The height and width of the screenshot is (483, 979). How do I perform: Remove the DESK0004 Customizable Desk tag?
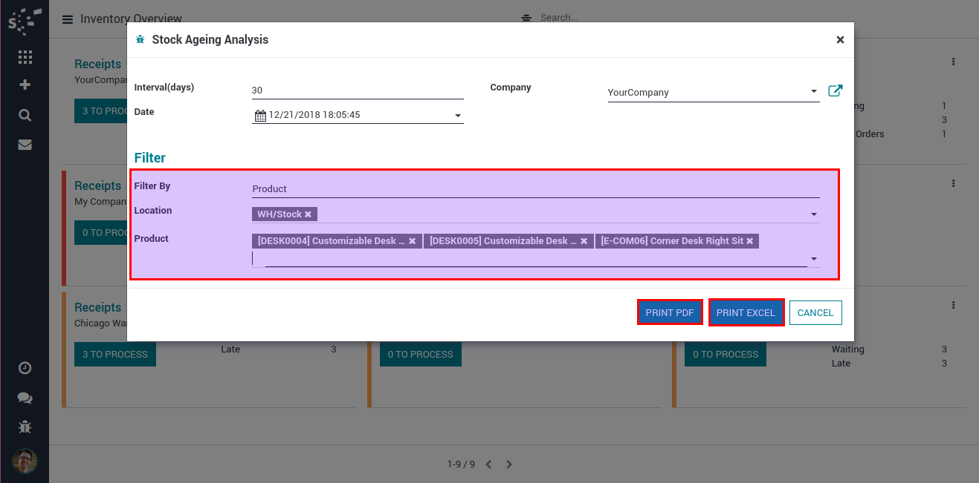(x=413, y=241)
